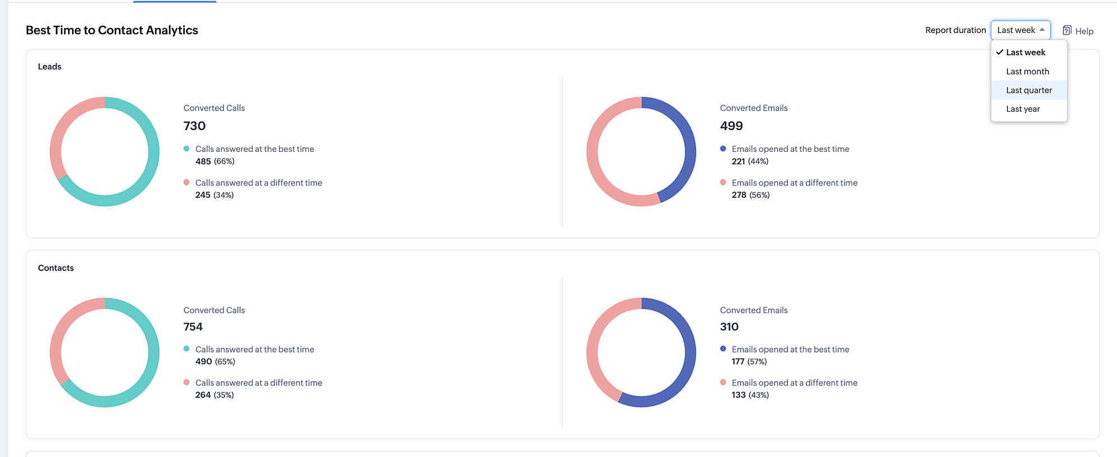Click teal legend dot for Leads calls answered

click(x=187, y=149)
